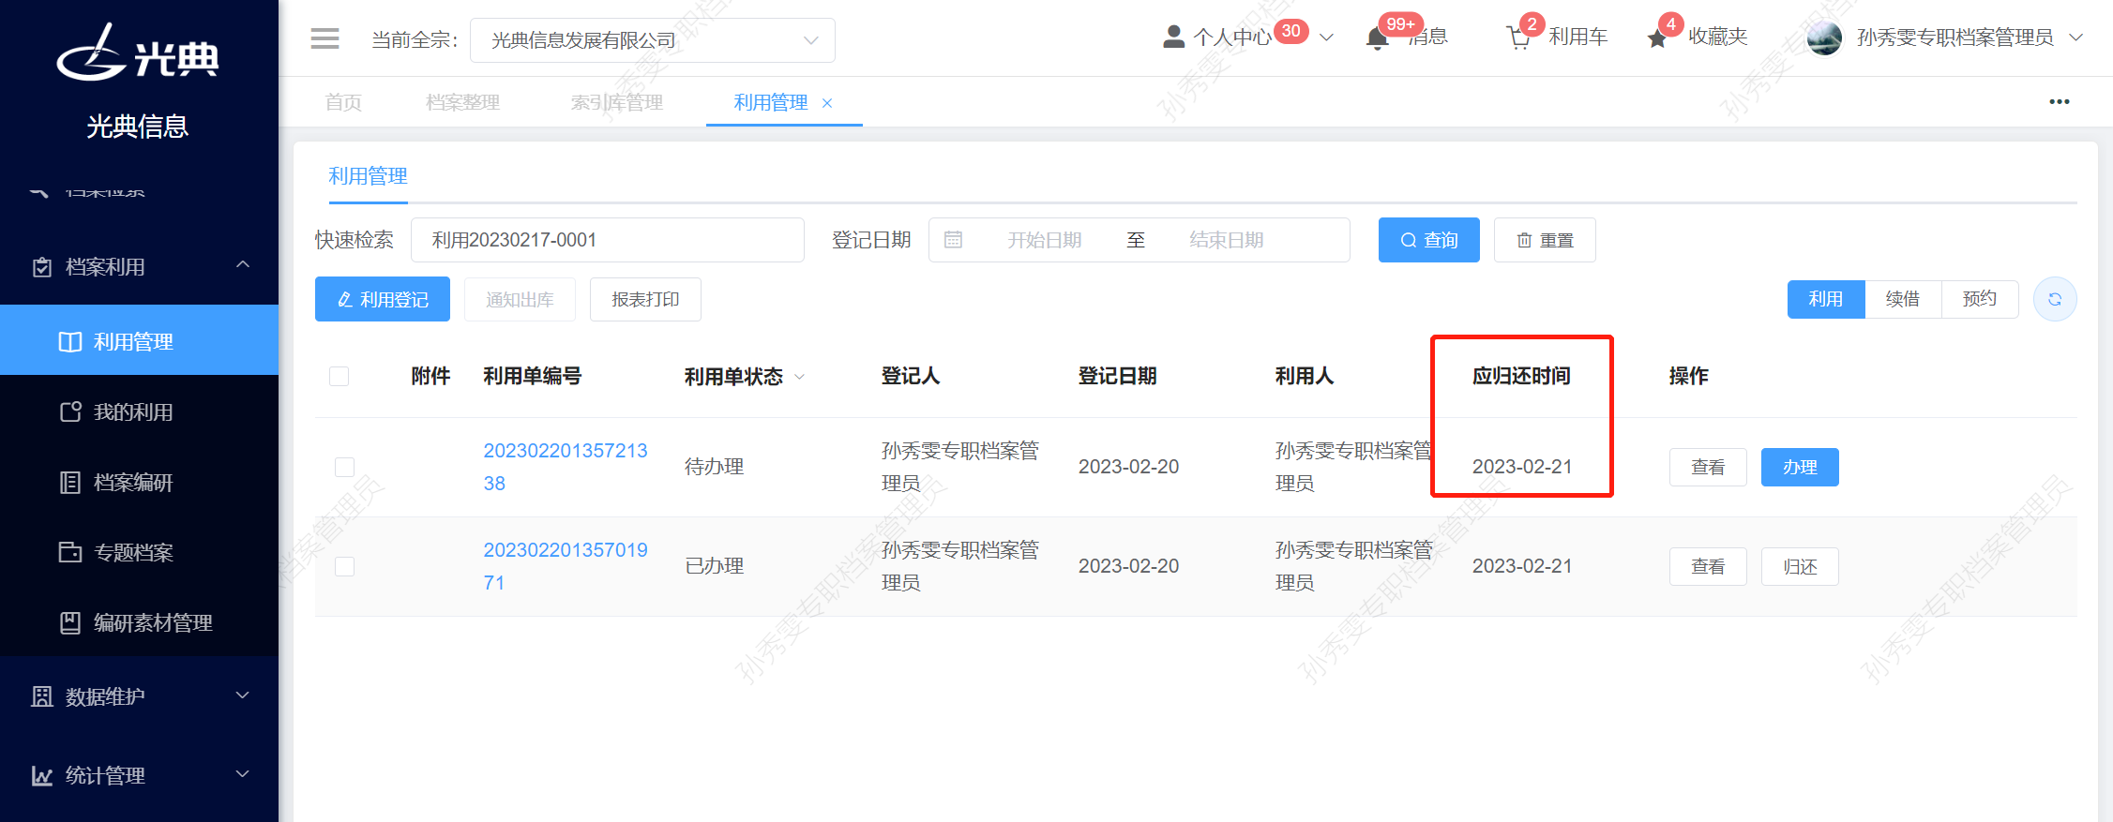Switch to the 索引库管理 tab
Viewport: 2113px width, 822px height.
[x=617, y=102]
